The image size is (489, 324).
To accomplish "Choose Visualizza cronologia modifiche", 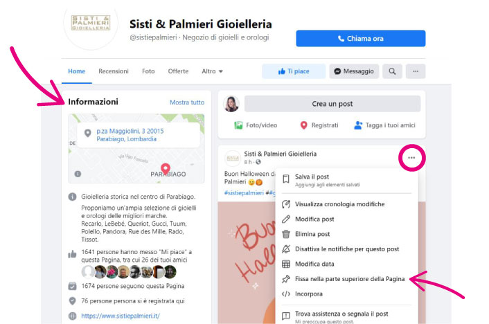I will click(346, 204).
